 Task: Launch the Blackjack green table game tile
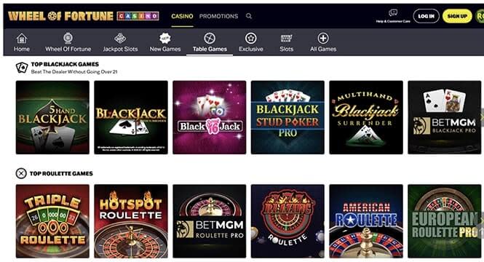pos(131,117)
